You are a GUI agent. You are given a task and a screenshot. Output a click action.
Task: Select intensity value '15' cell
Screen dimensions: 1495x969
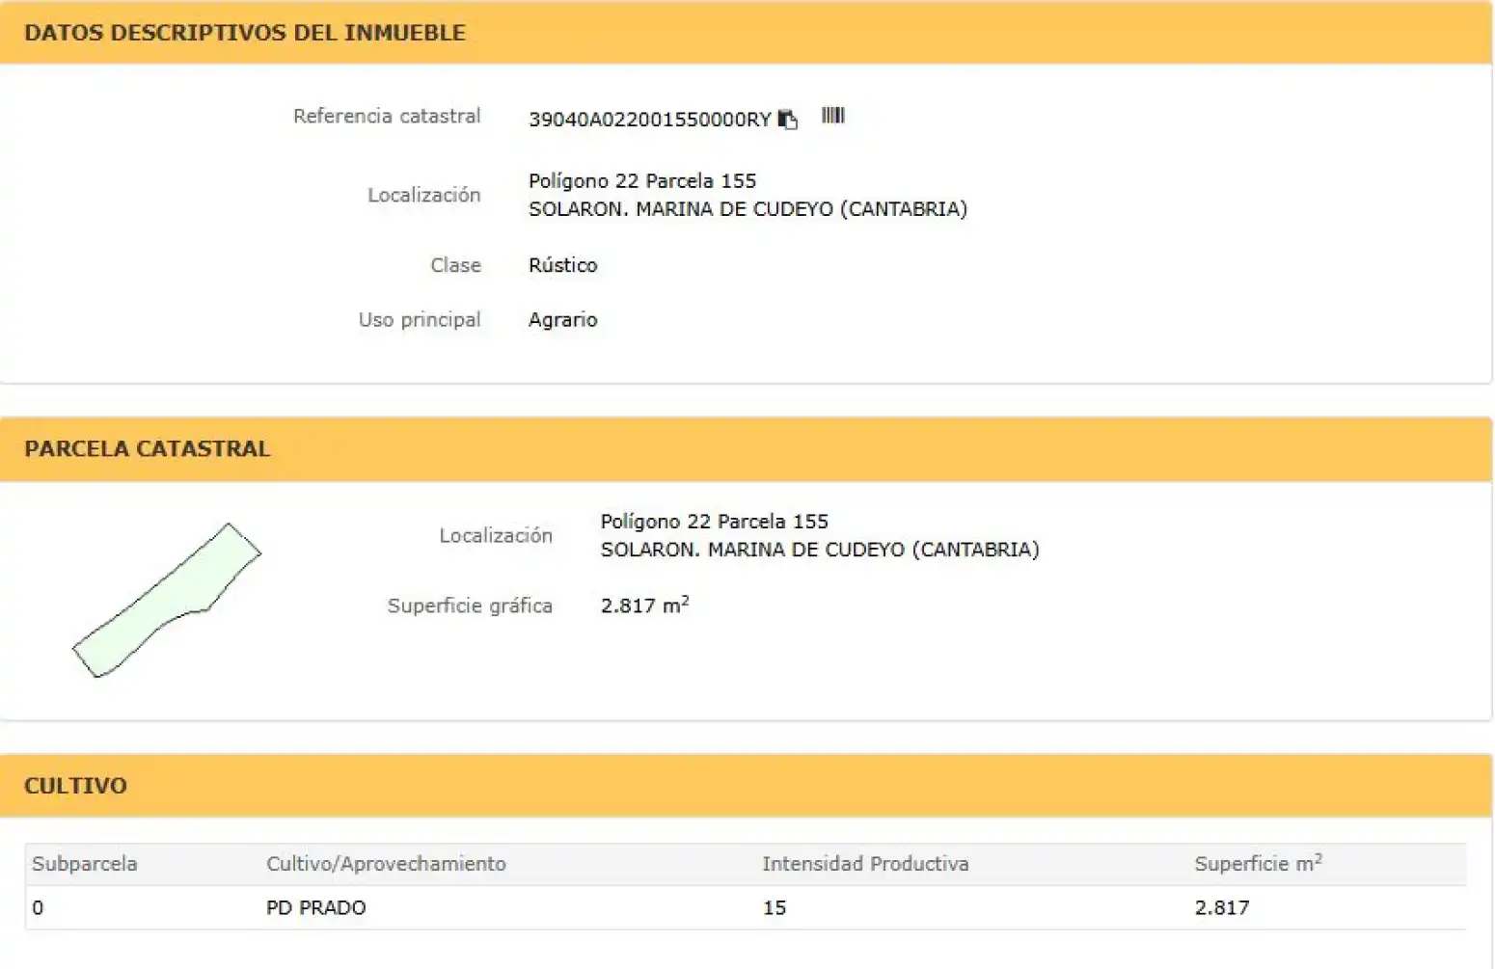(774, 907)
